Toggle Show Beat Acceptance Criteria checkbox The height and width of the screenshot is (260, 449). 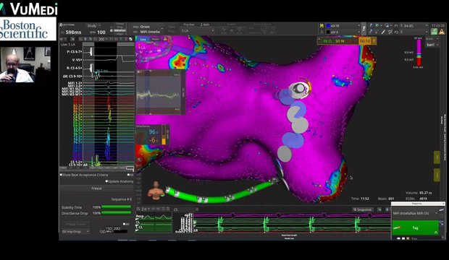pyautogui.click(x=61, y=175)
